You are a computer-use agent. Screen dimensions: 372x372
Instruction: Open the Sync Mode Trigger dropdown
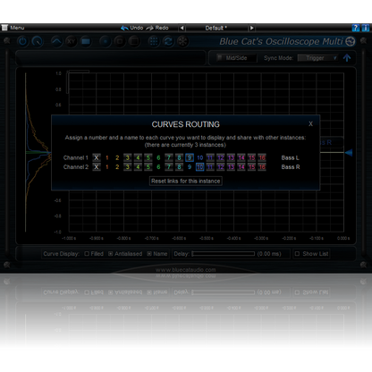[317, 58]
